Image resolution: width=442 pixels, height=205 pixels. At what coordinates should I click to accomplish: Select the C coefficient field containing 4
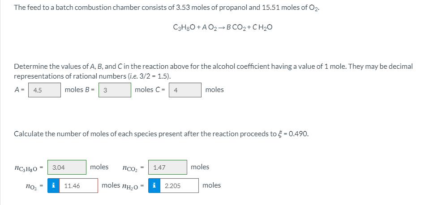(x=185, y=90)
